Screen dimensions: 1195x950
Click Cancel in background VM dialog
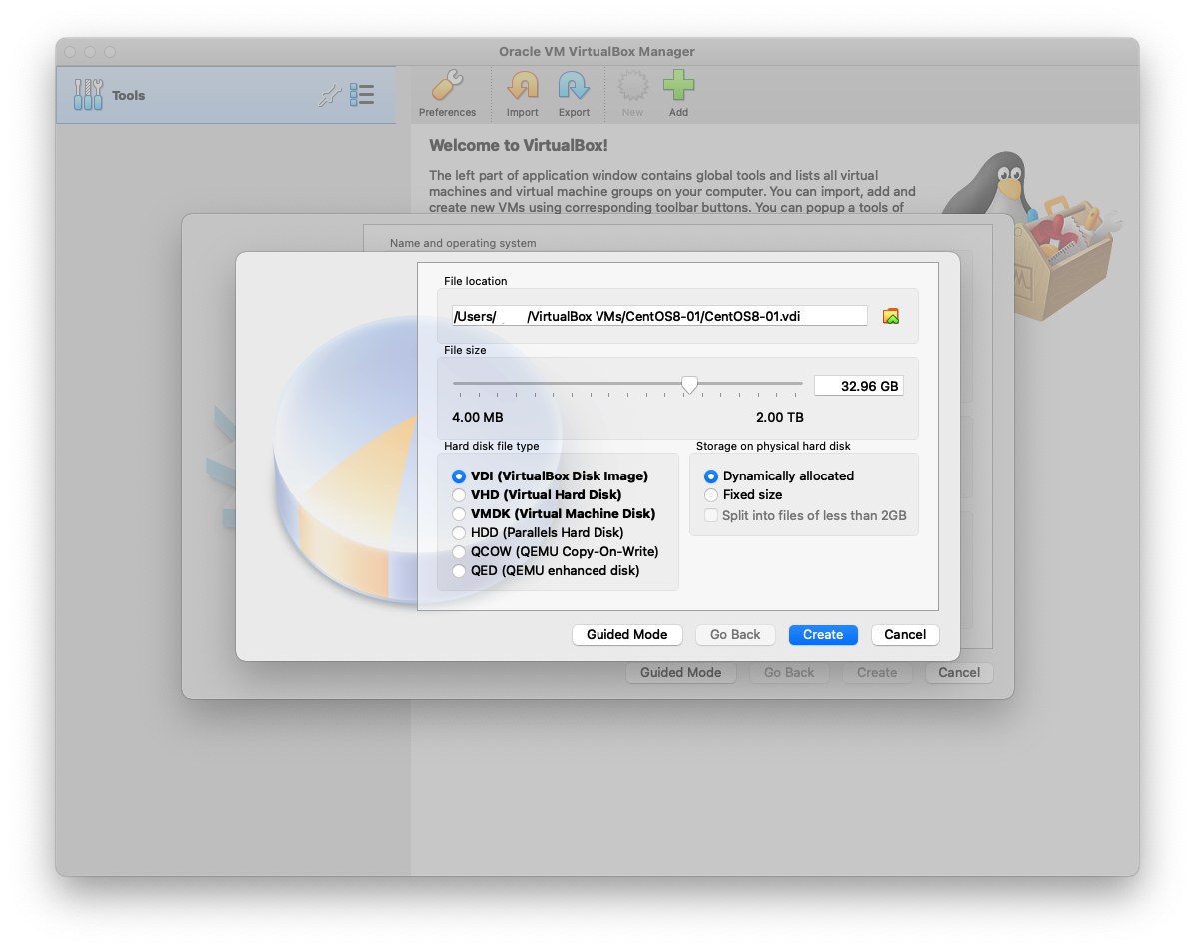point(959,672)
